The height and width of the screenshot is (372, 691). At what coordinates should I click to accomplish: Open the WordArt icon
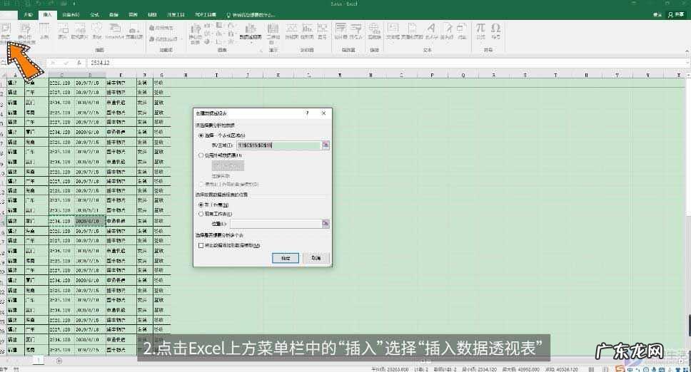[431, 31]
